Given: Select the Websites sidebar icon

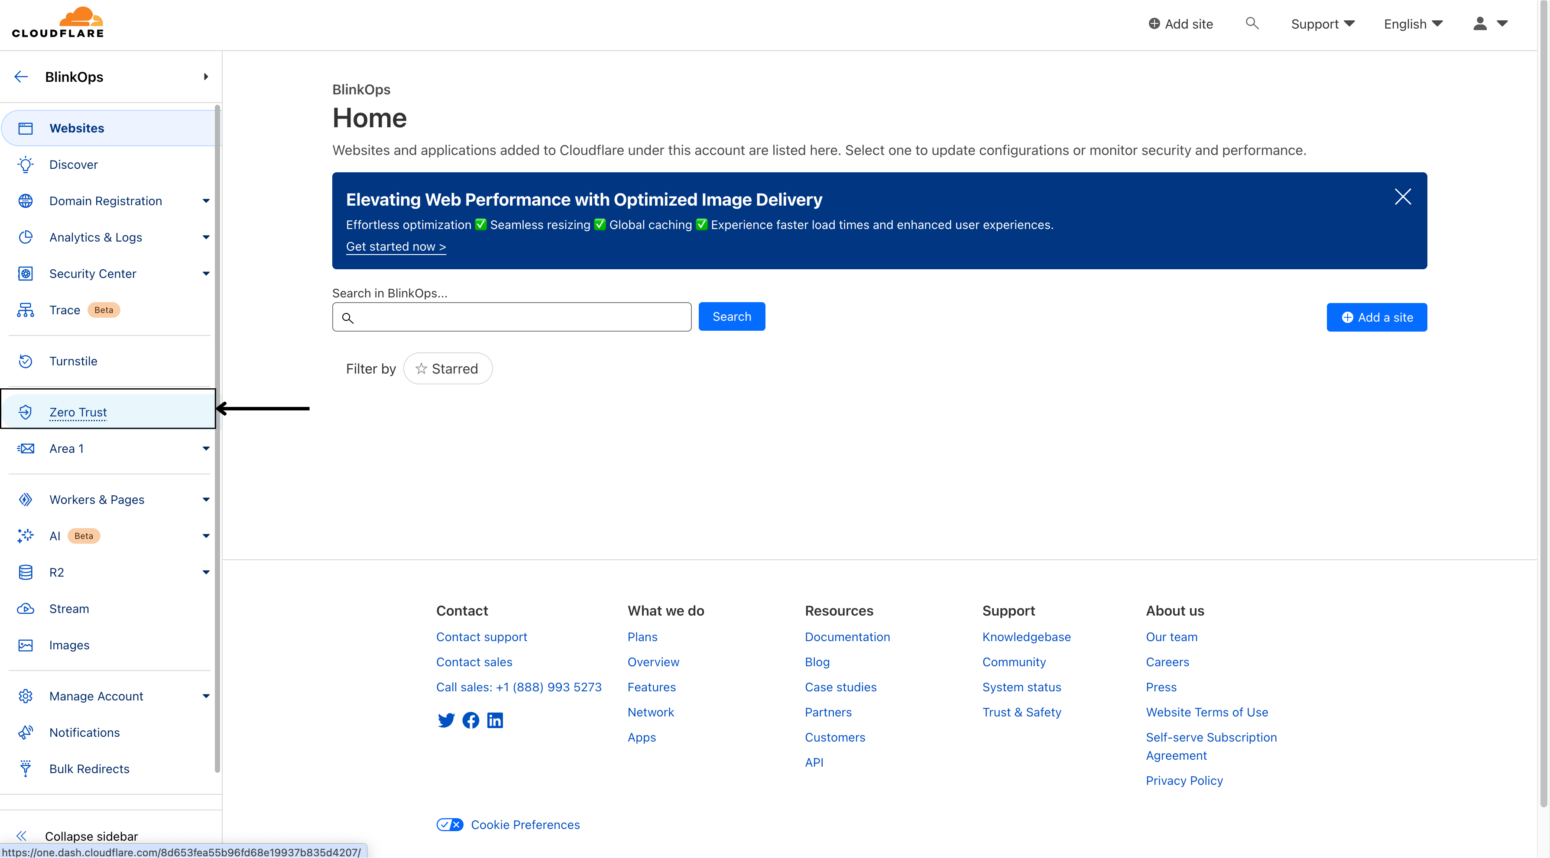Looking at the screenshot, I should click(25, 128).
